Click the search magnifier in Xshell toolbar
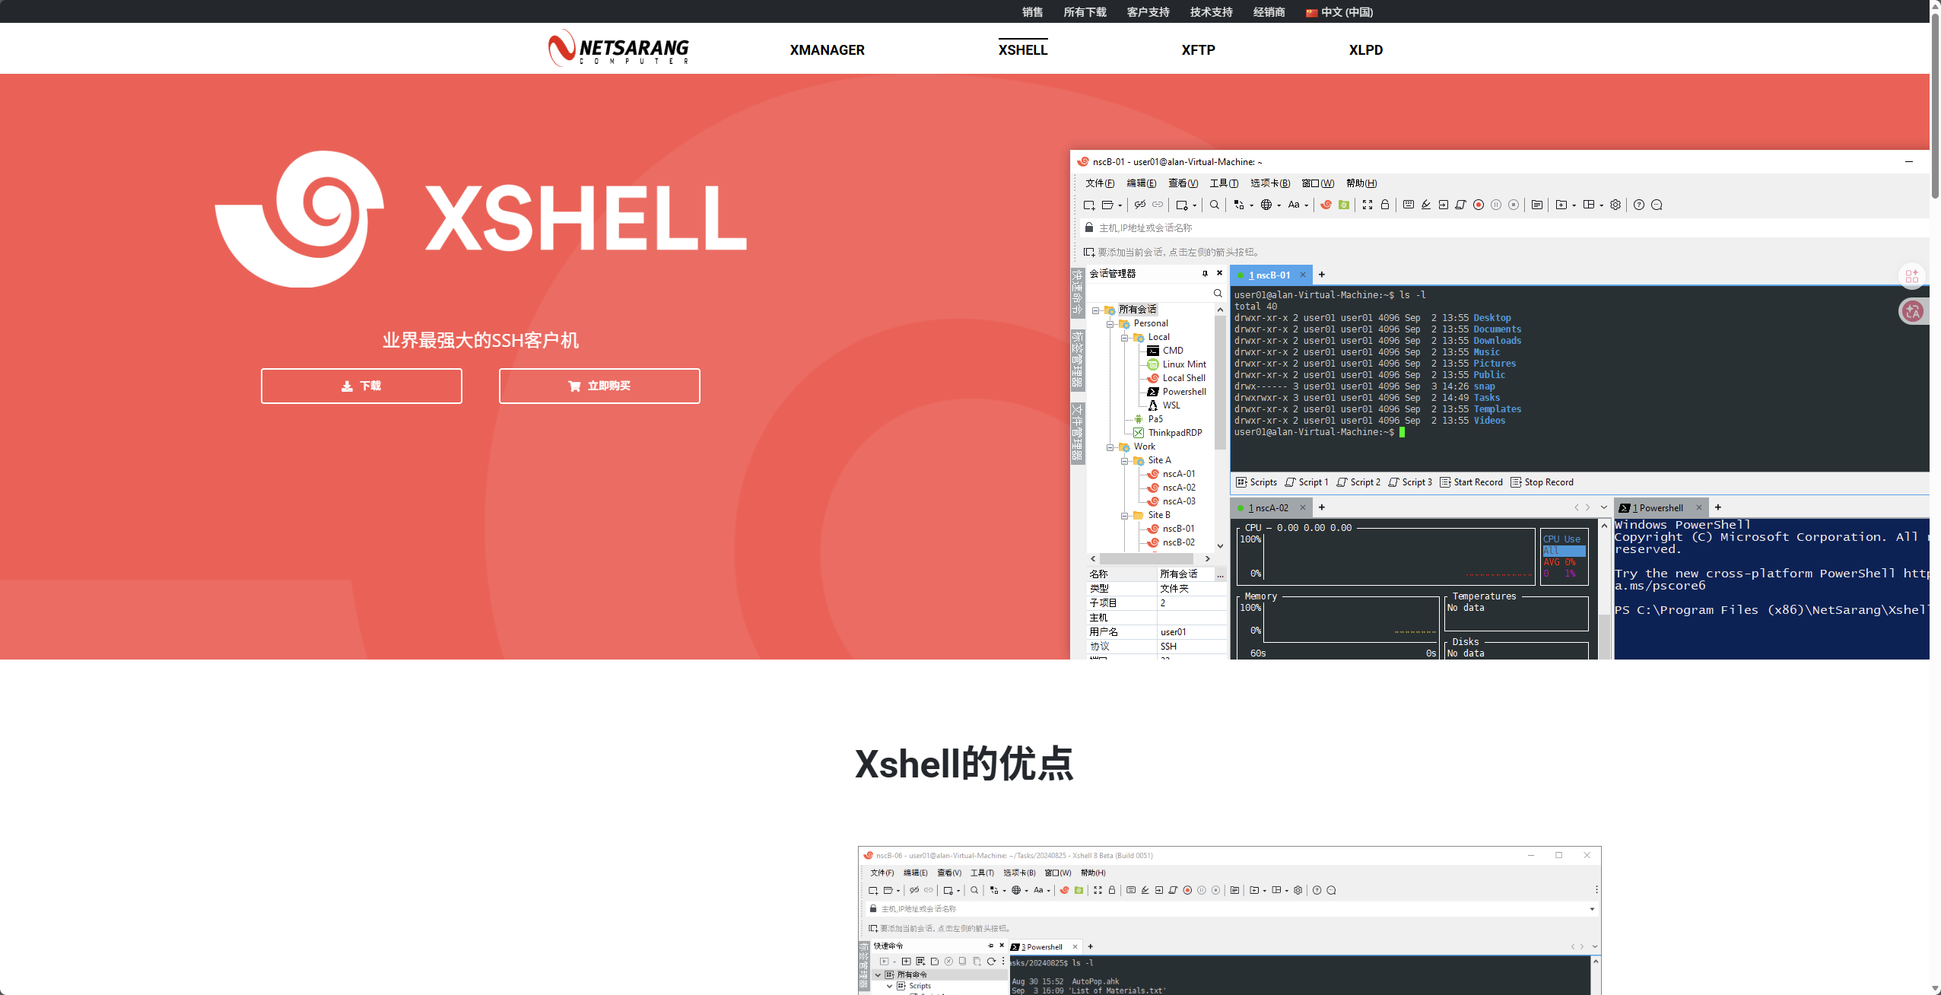Screen dimensions: 1941x995 (x=1215, y=205)
